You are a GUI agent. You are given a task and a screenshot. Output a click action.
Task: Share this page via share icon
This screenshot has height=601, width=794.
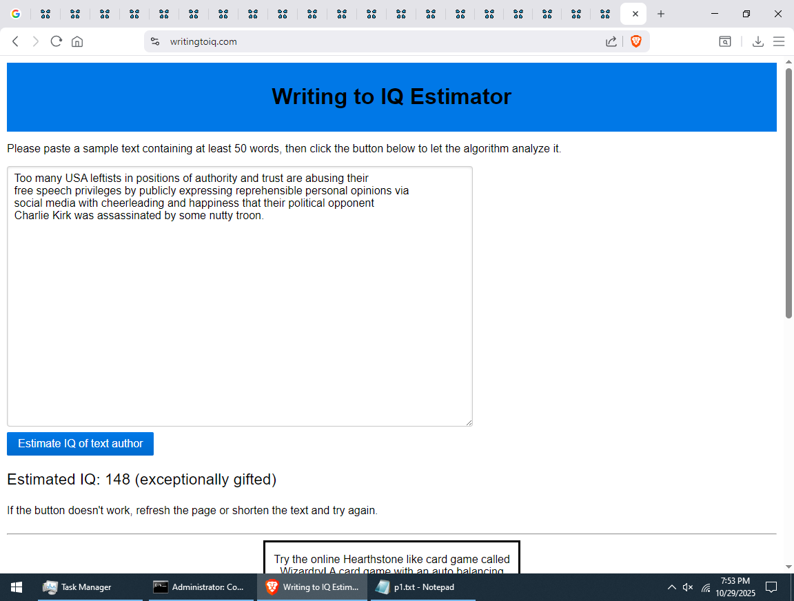coord(611,41)
